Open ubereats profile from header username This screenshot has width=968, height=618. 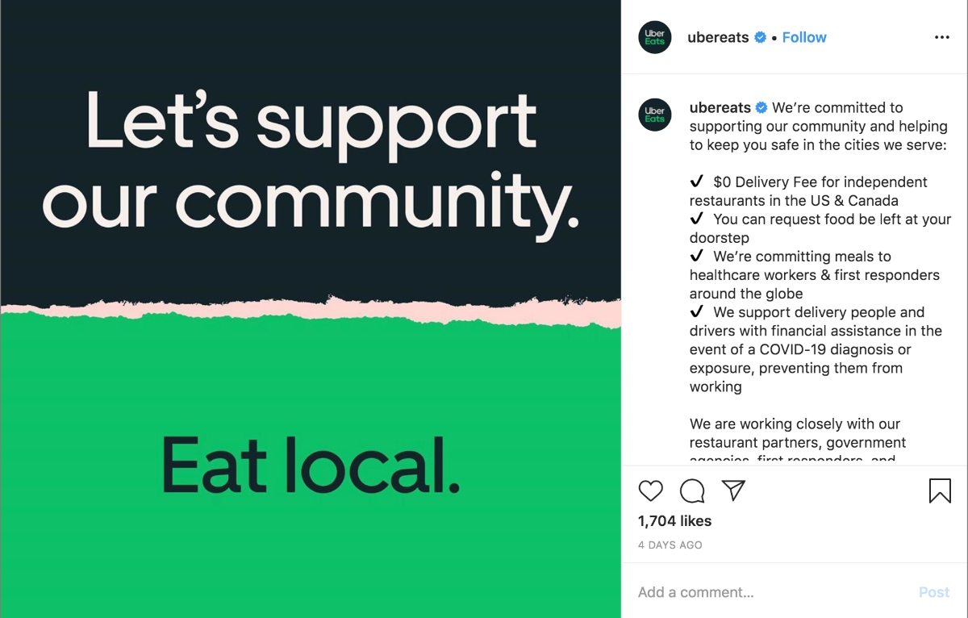tap(718, 37)
